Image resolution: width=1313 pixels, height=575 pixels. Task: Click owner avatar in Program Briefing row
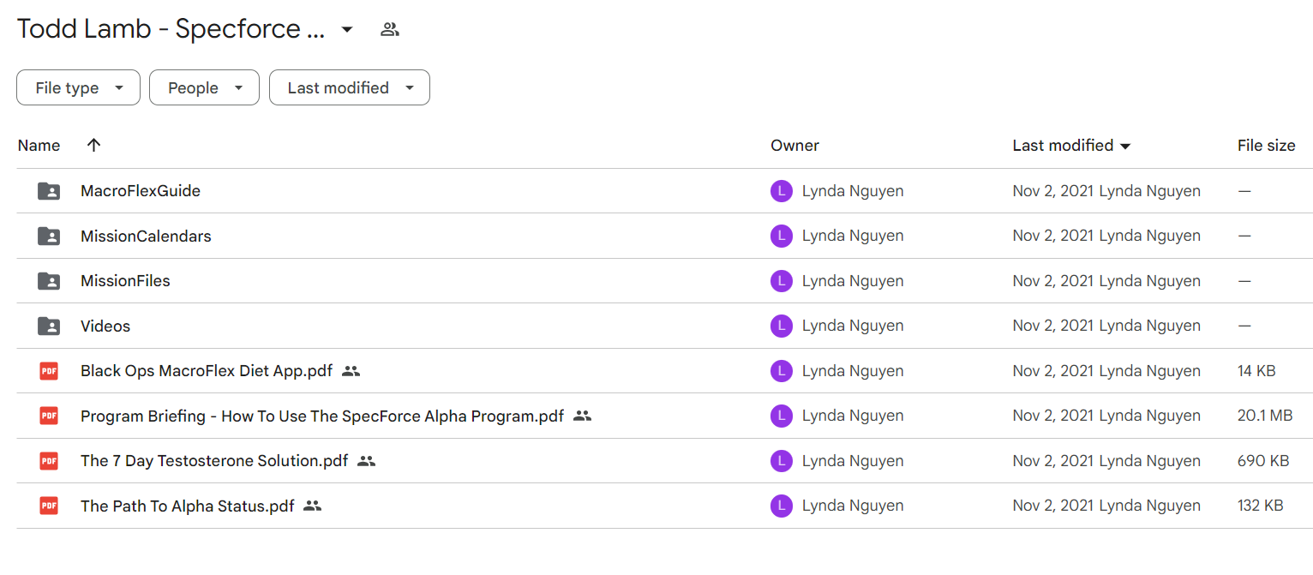pyautogui.click(x=782, y=416)
